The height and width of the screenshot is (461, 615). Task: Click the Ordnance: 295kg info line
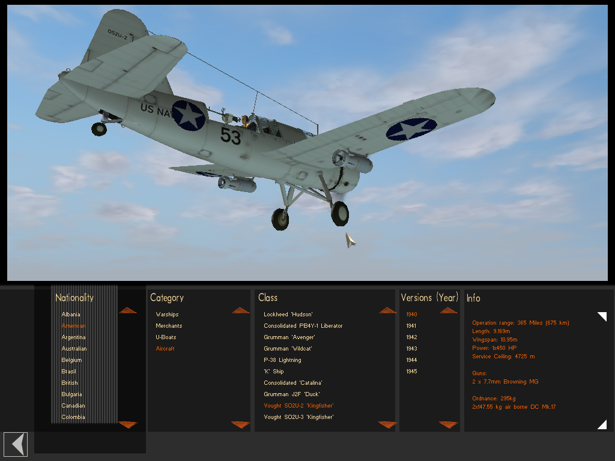(494, 399)
